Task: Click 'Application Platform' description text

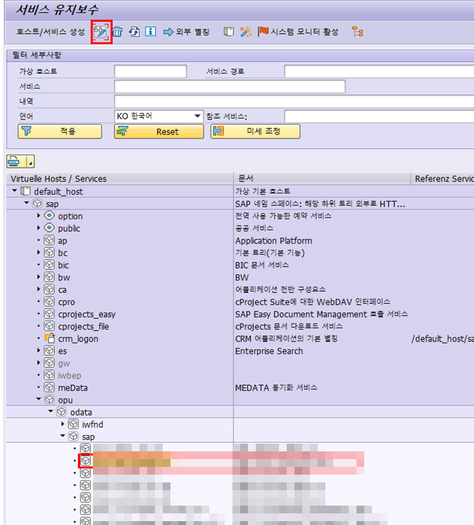Action: coord(274,241)
